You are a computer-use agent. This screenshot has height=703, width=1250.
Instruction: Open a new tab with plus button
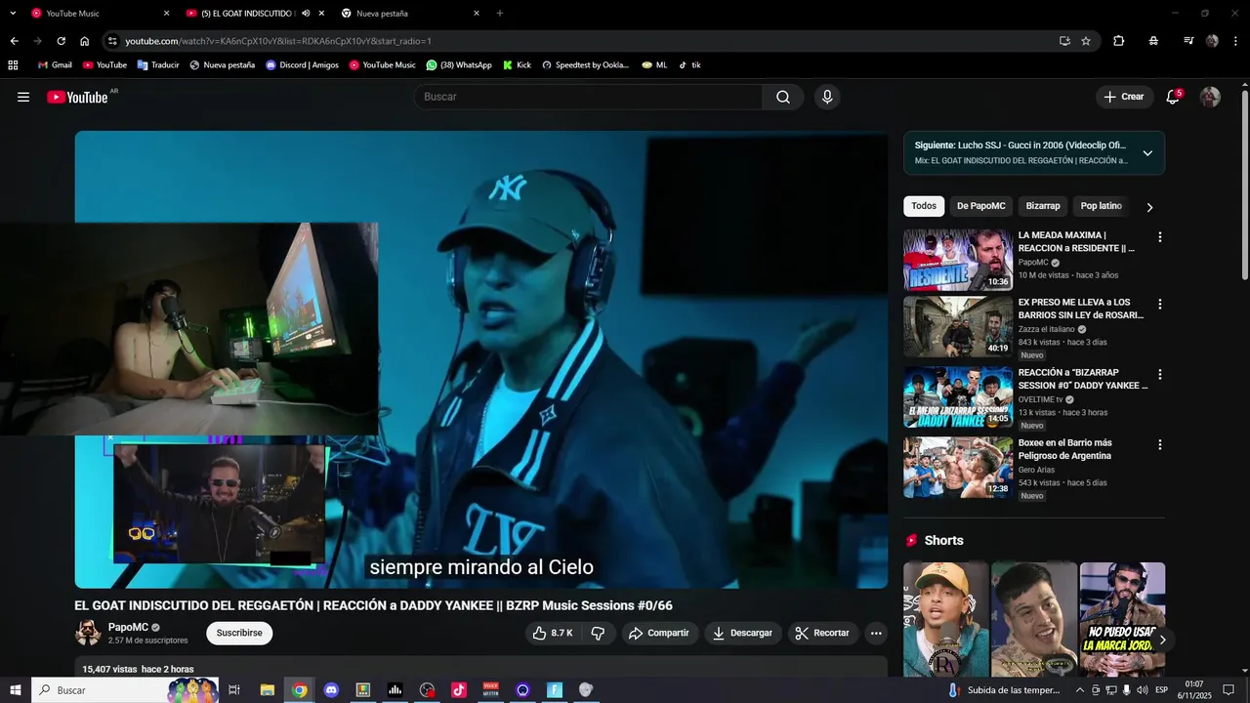click(500, 14)
